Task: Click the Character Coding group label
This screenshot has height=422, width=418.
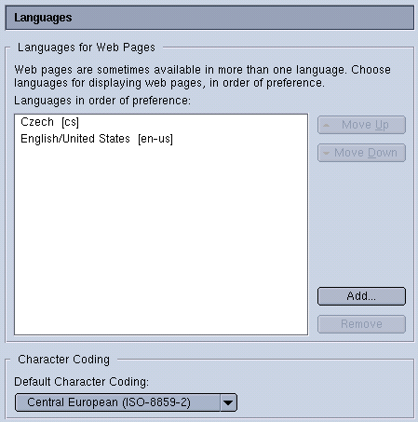Action: (x=63, y=360)
